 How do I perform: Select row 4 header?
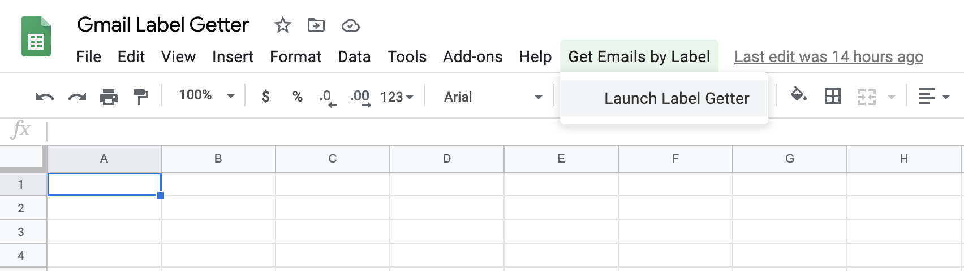pos(23,255)
